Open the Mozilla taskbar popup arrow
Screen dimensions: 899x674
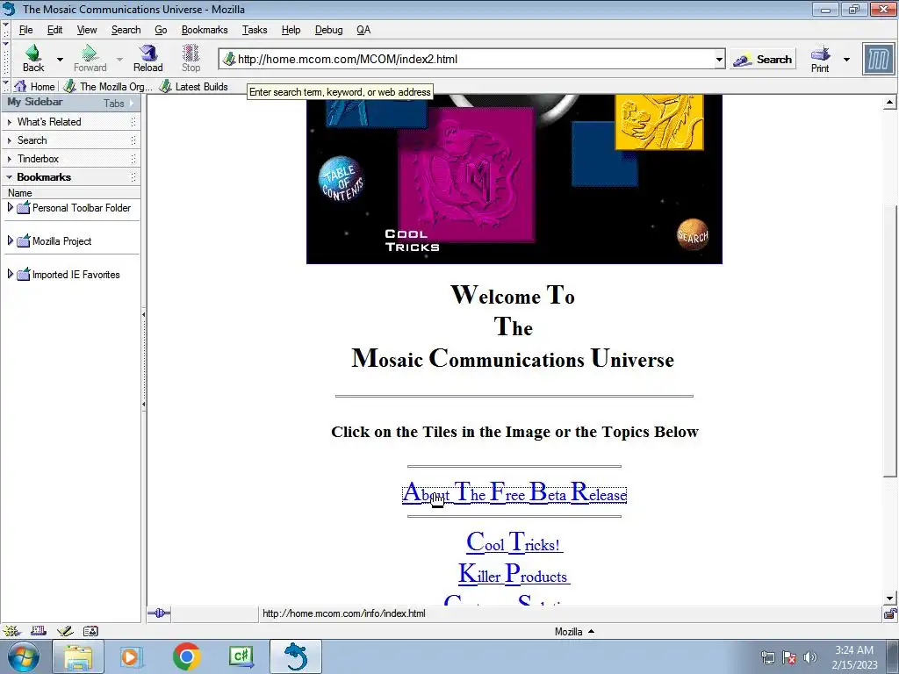(x=591, y=631)
